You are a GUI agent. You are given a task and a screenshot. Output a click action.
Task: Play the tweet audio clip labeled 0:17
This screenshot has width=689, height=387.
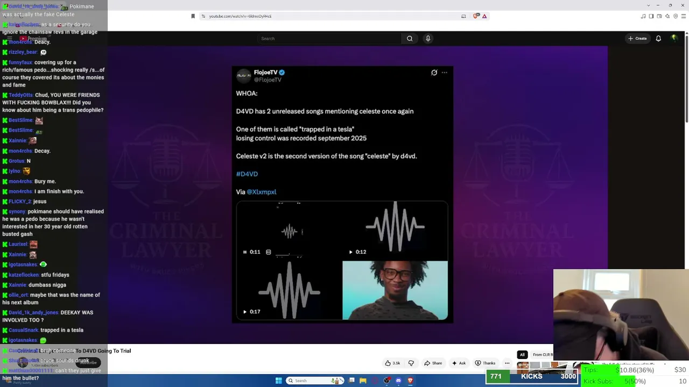point(245,312)
